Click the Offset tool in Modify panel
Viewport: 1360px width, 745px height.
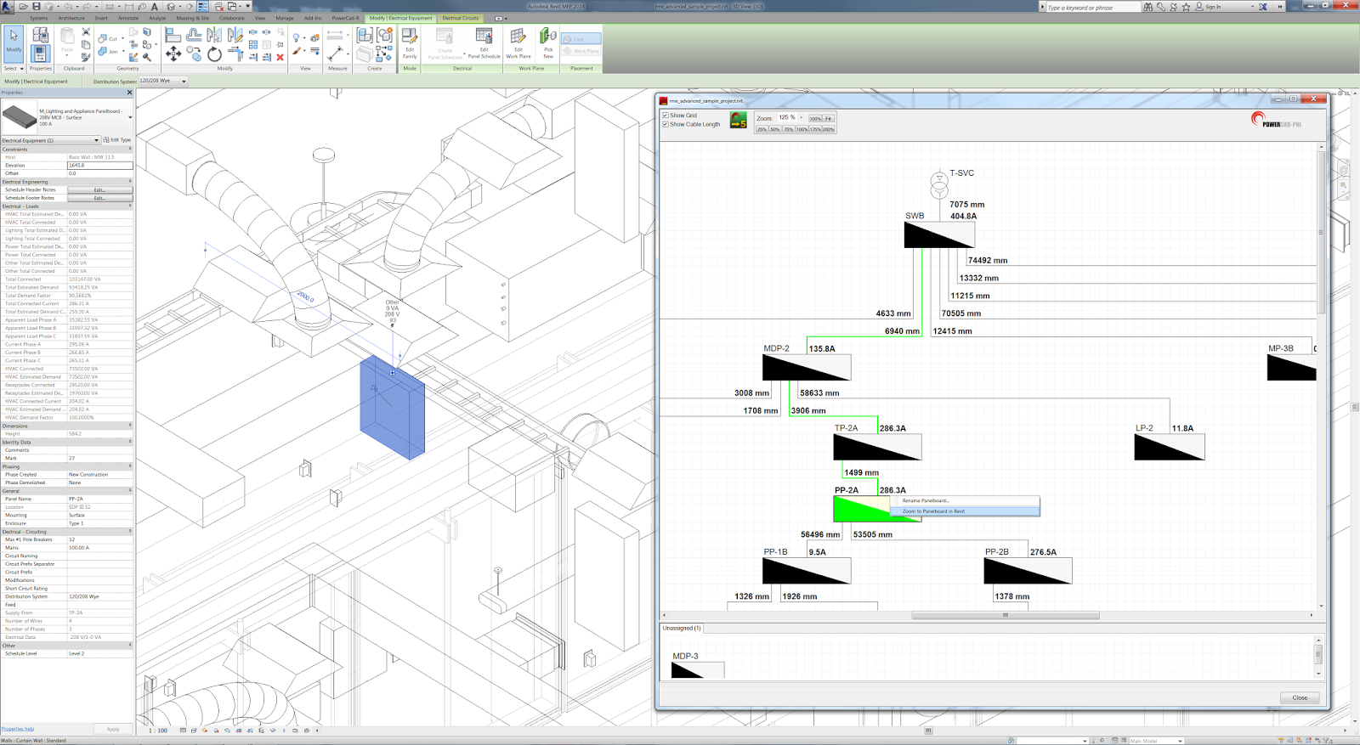tap(194, 34)
